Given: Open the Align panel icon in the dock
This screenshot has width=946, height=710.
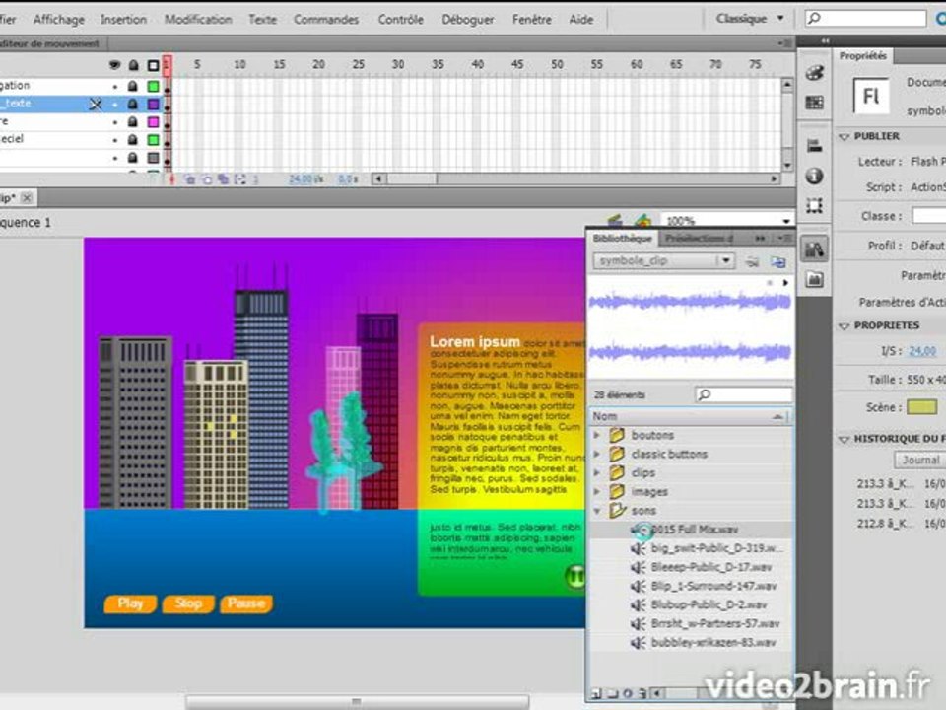Looking at the screenshot, I should pos(815,145).
